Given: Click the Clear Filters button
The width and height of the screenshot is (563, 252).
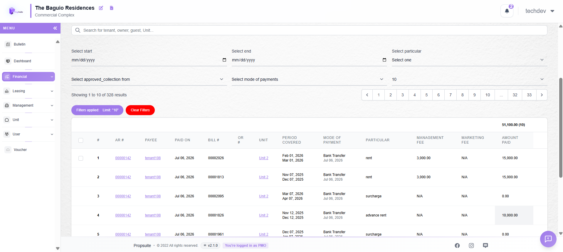Looking at the screenshot, I should pyautogui.click(x=140, y=110).
